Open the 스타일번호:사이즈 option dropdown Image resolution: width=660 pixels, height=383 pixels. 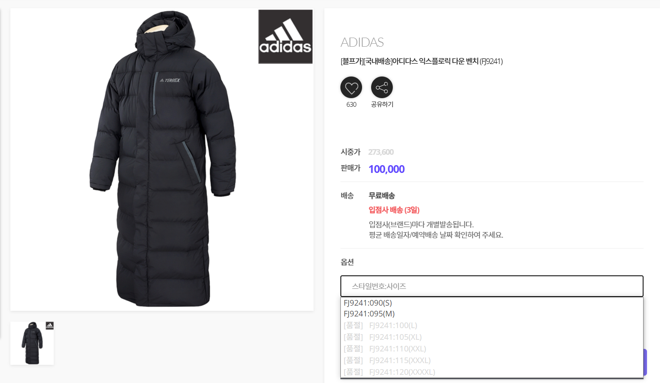492,286
